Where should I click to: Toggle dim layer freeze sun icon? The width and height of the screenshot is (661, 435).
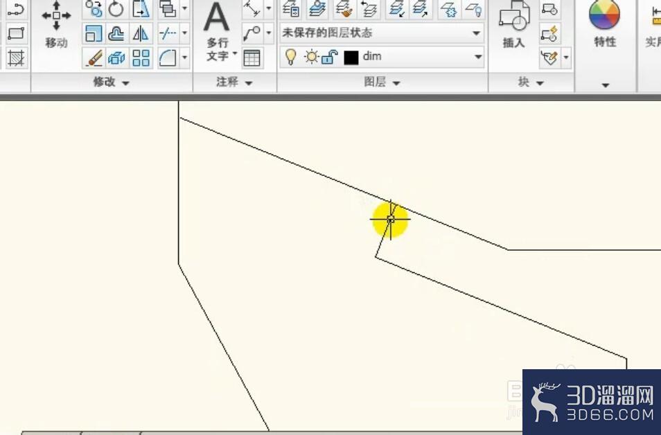312,57
